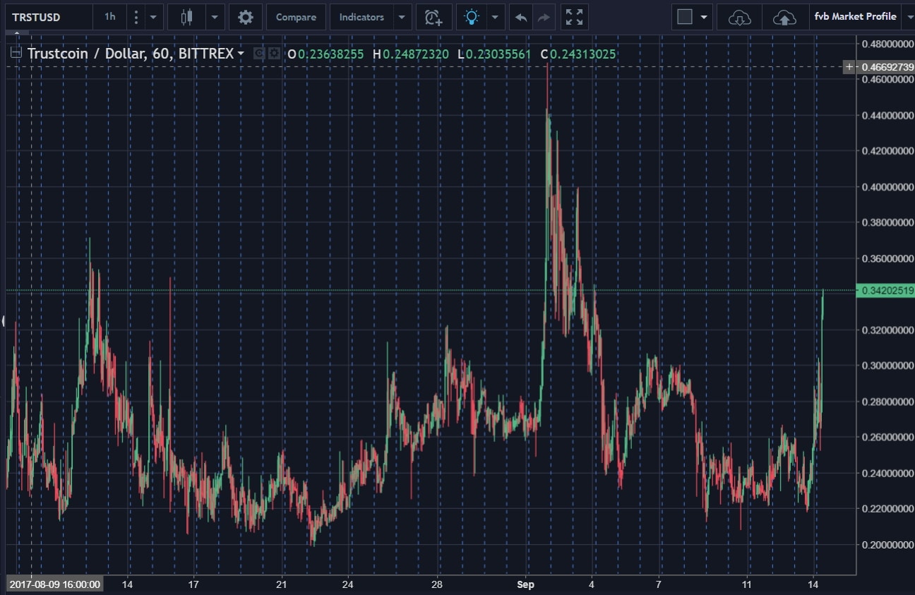Create an alert with the alarm clock icon

(433, 17)
